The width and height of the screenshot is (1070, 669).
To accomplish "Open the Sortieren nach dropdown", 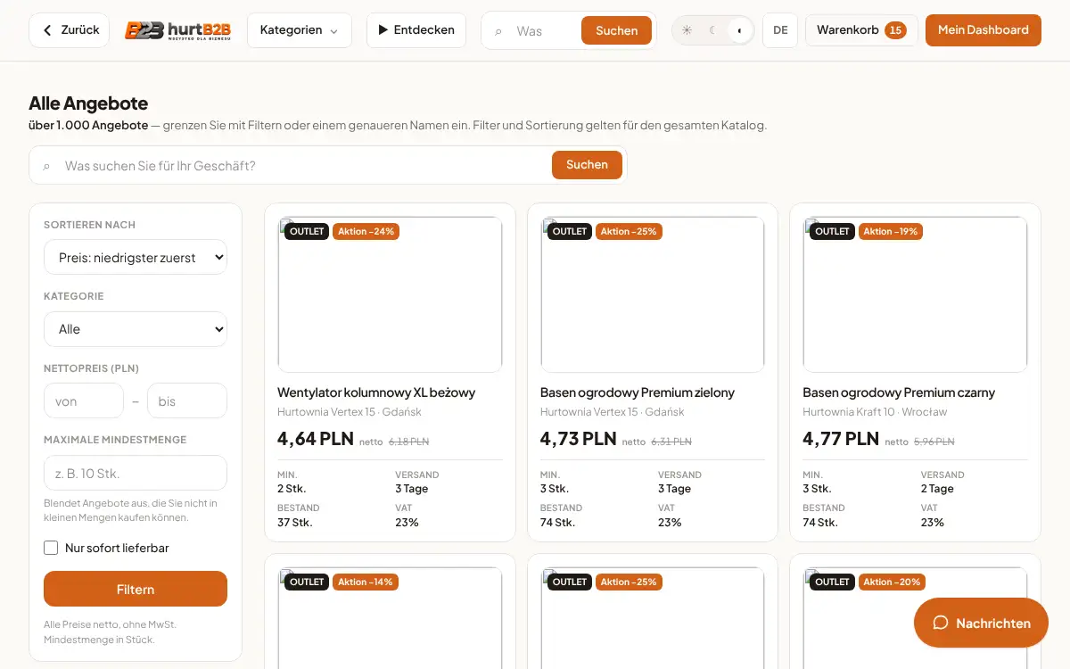I will [136, 257].
